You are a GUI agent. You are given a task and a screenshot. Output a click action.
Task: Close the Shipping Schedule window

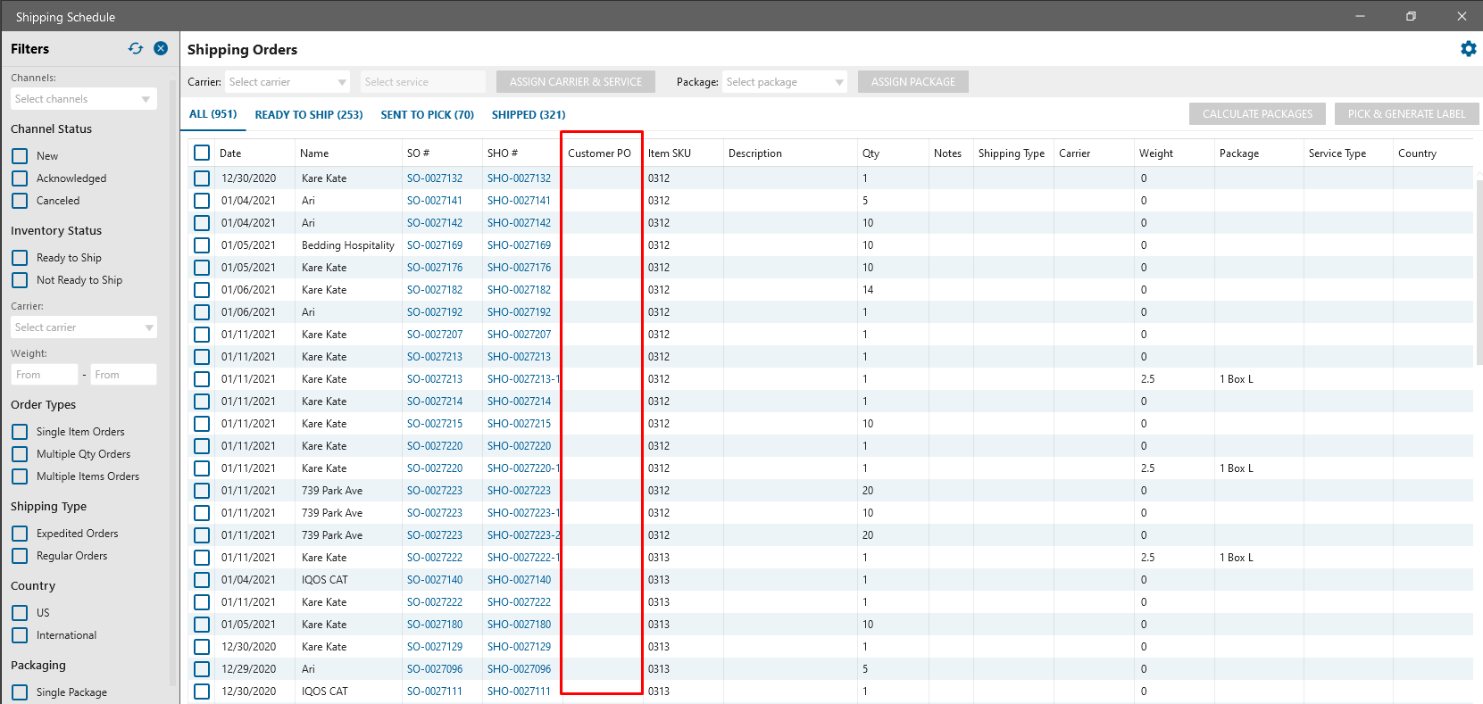point(1462,16)
